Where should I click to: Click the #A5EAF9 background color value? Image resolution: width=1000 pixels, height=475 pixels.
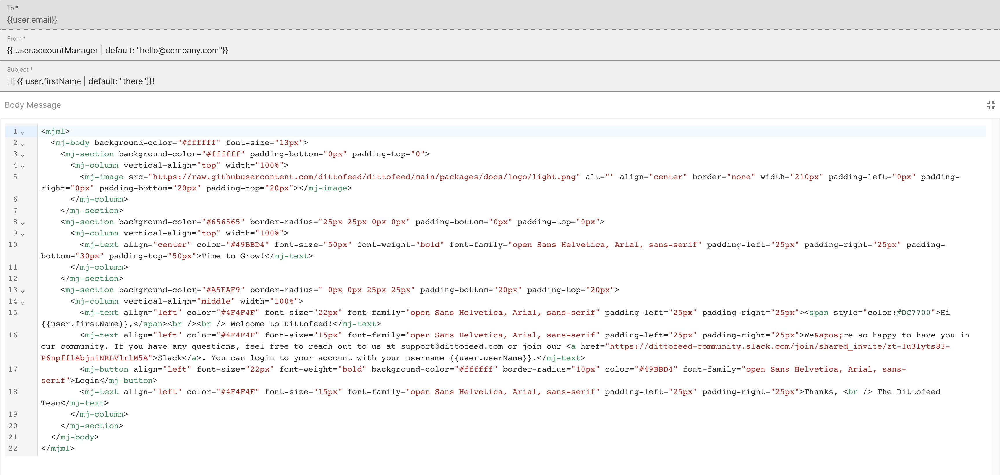(x=223, y=290)
